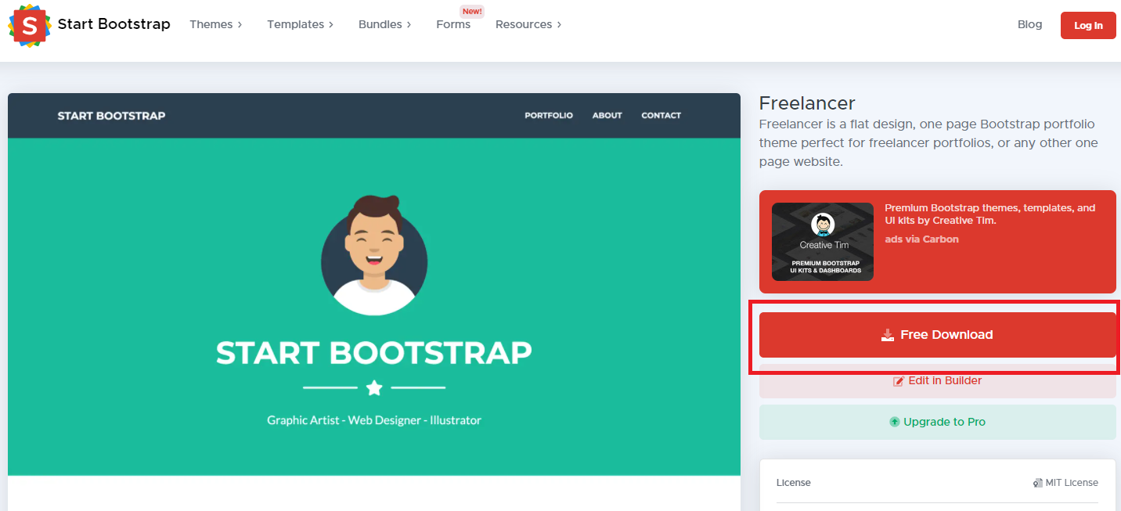
Task: Click the License row label
Action: pyautogui.click(x=794, y=483)
